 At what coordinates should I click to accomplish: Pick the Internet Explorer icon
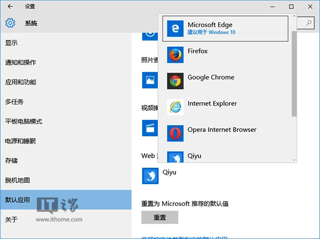coord(175,107)
